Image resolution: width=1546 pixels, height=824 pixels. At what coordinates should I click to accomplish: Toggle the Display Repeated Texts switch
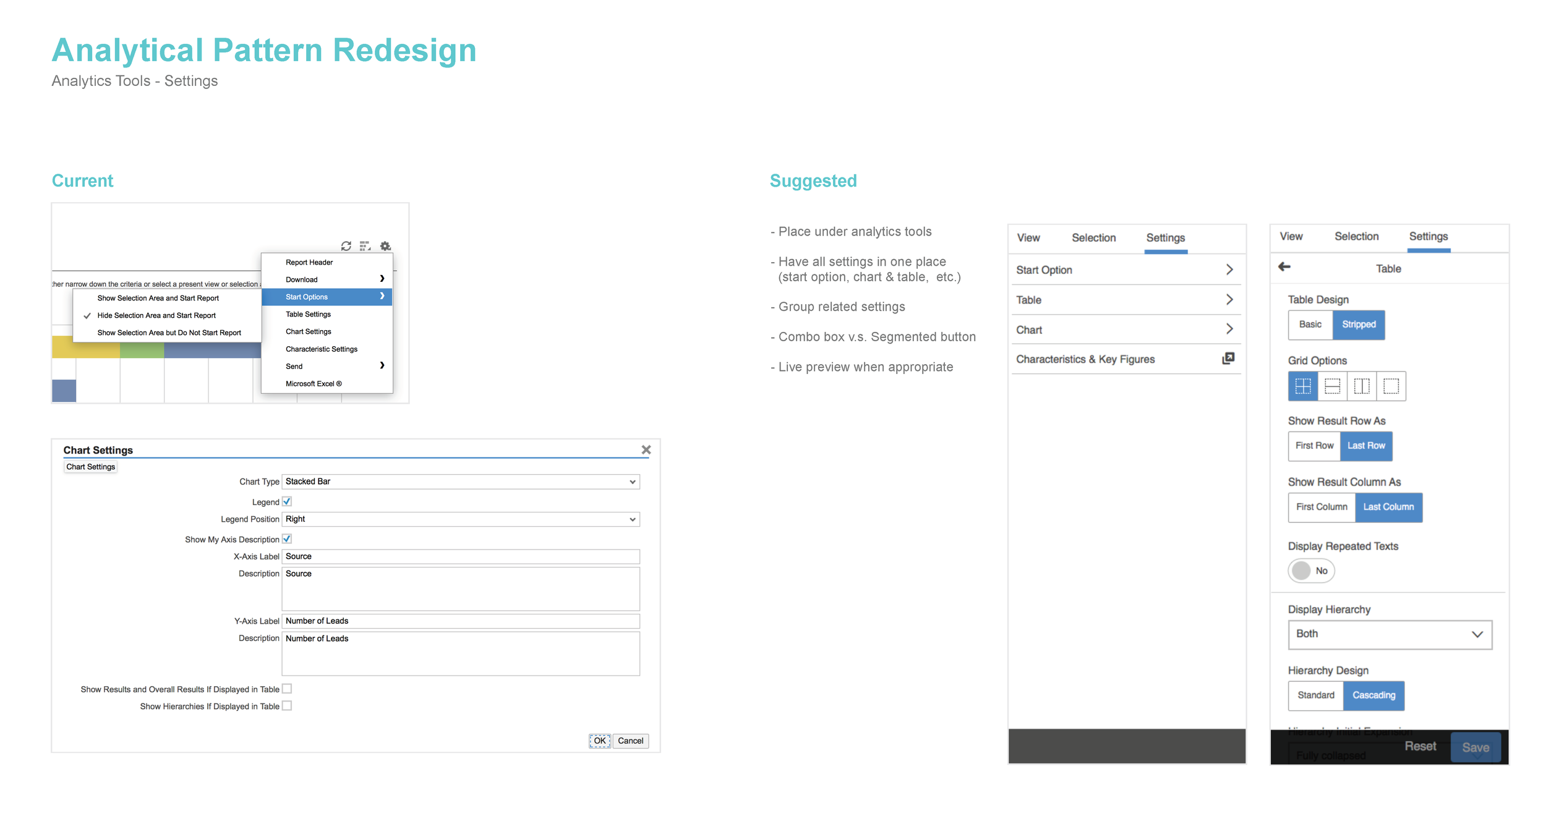point(1312,571)
